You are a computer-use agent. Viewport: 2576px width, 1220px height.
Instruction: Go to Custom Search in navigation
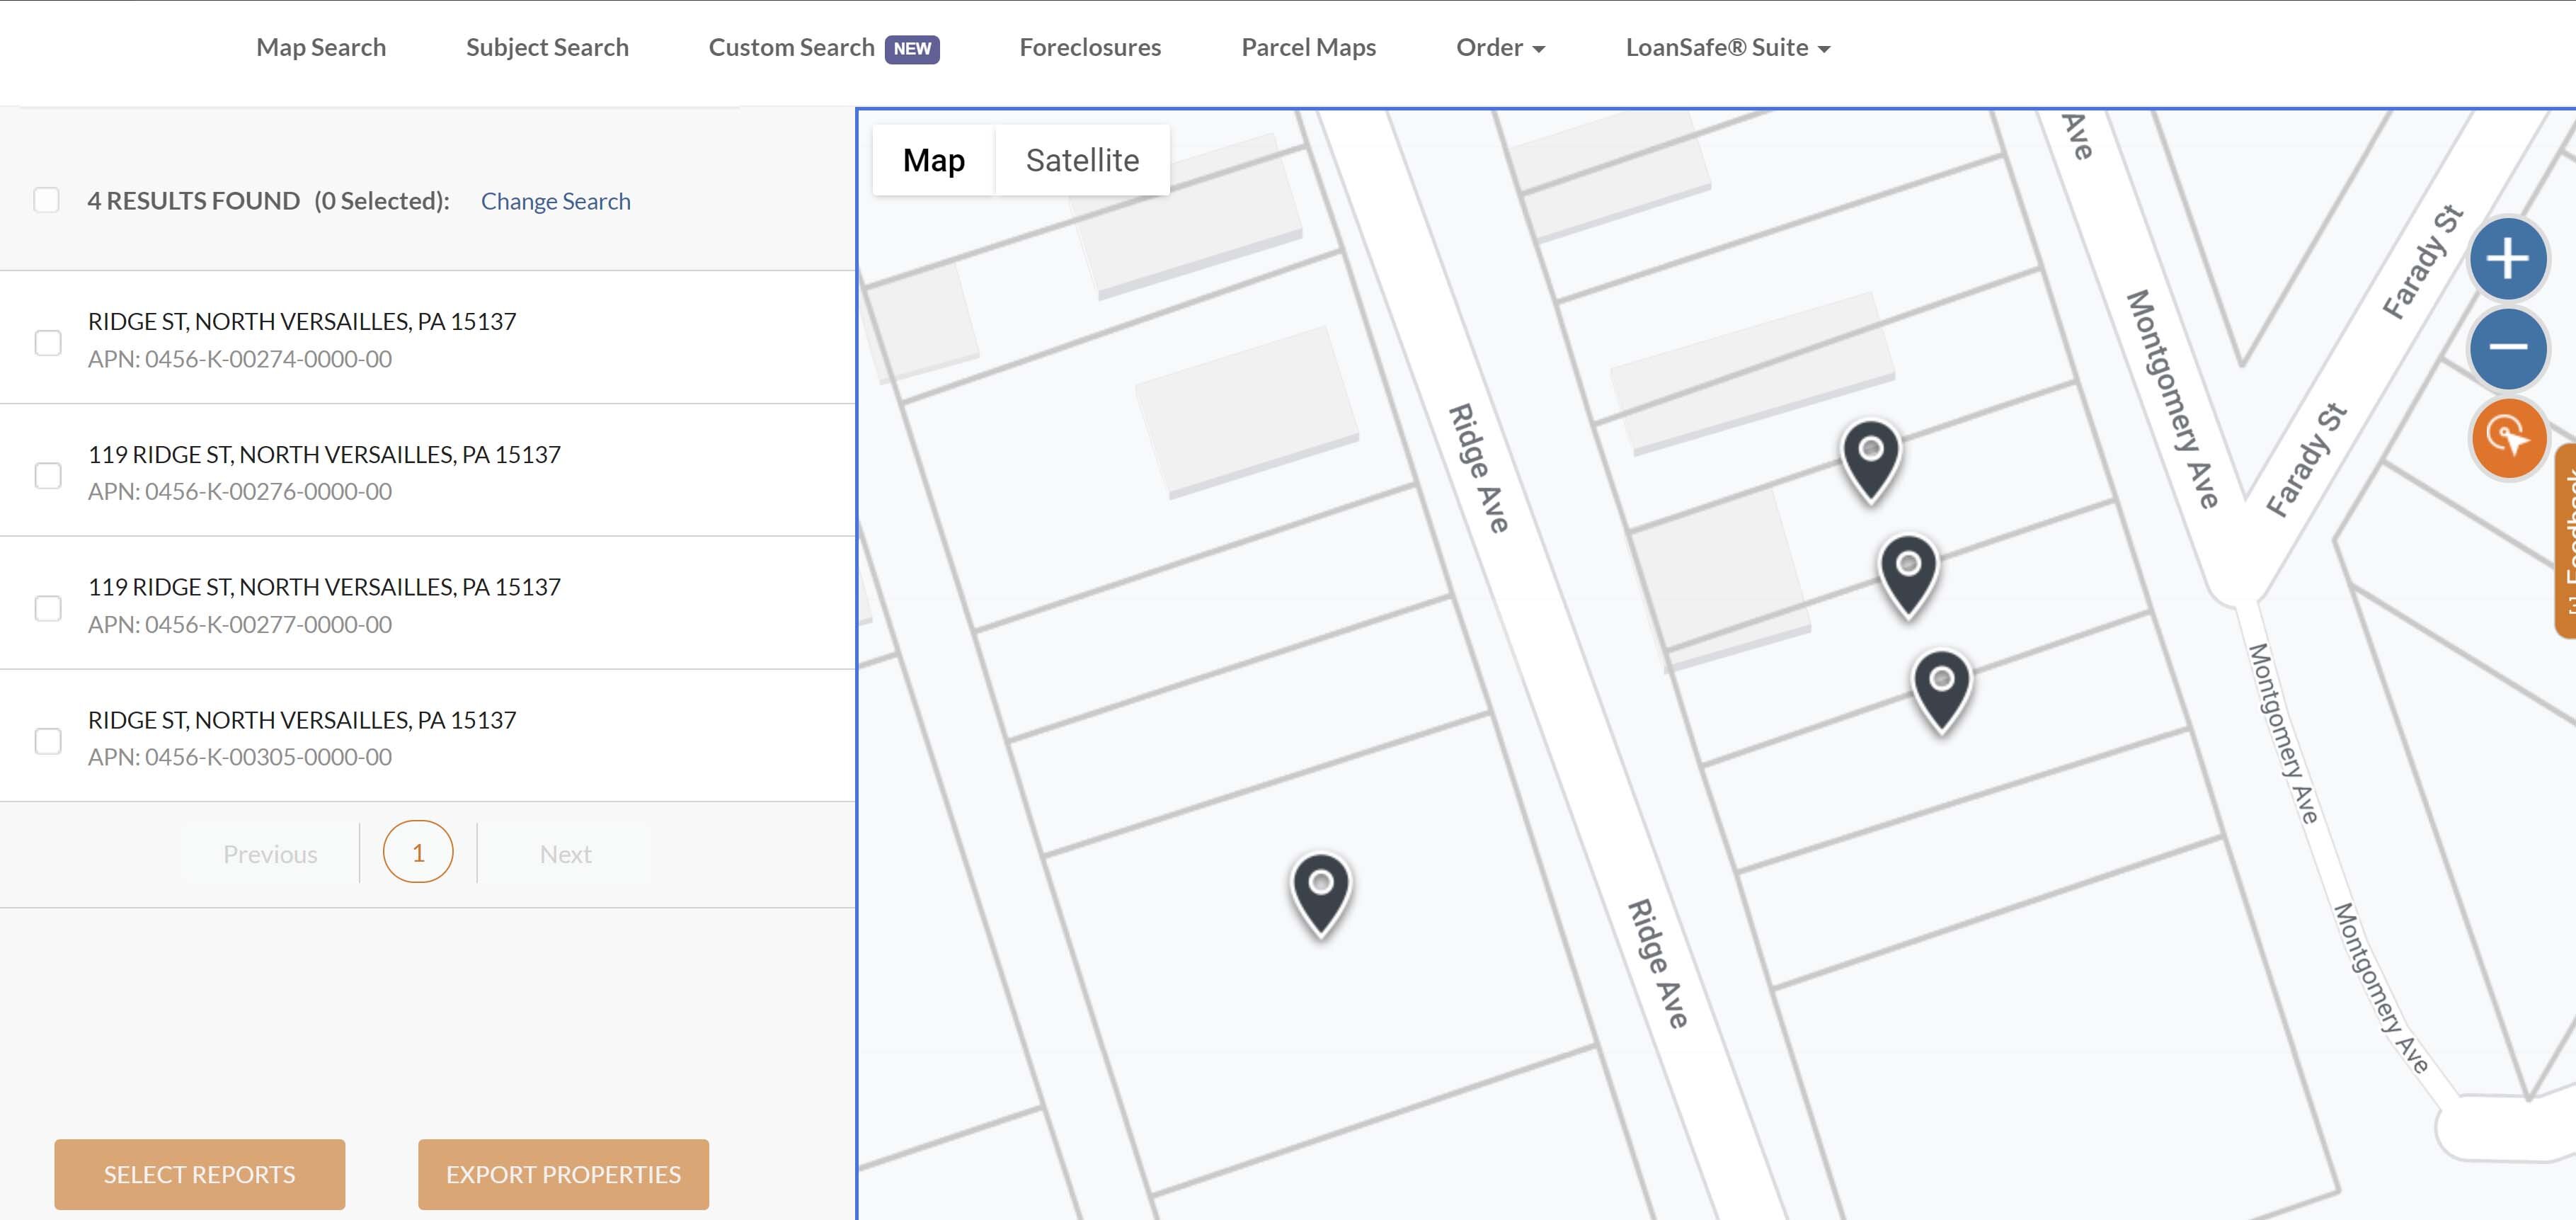coord(791,48)
